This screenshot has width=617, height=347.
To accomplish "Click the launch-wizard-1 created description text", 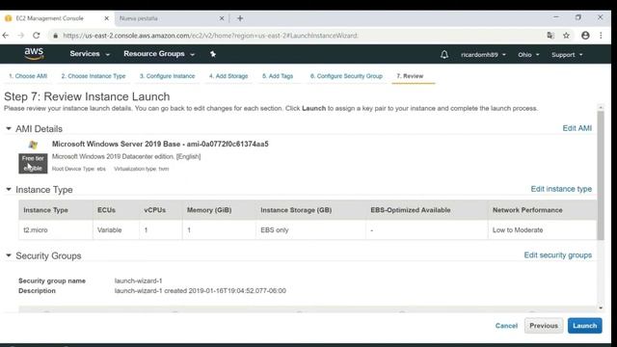I will 201,291.
